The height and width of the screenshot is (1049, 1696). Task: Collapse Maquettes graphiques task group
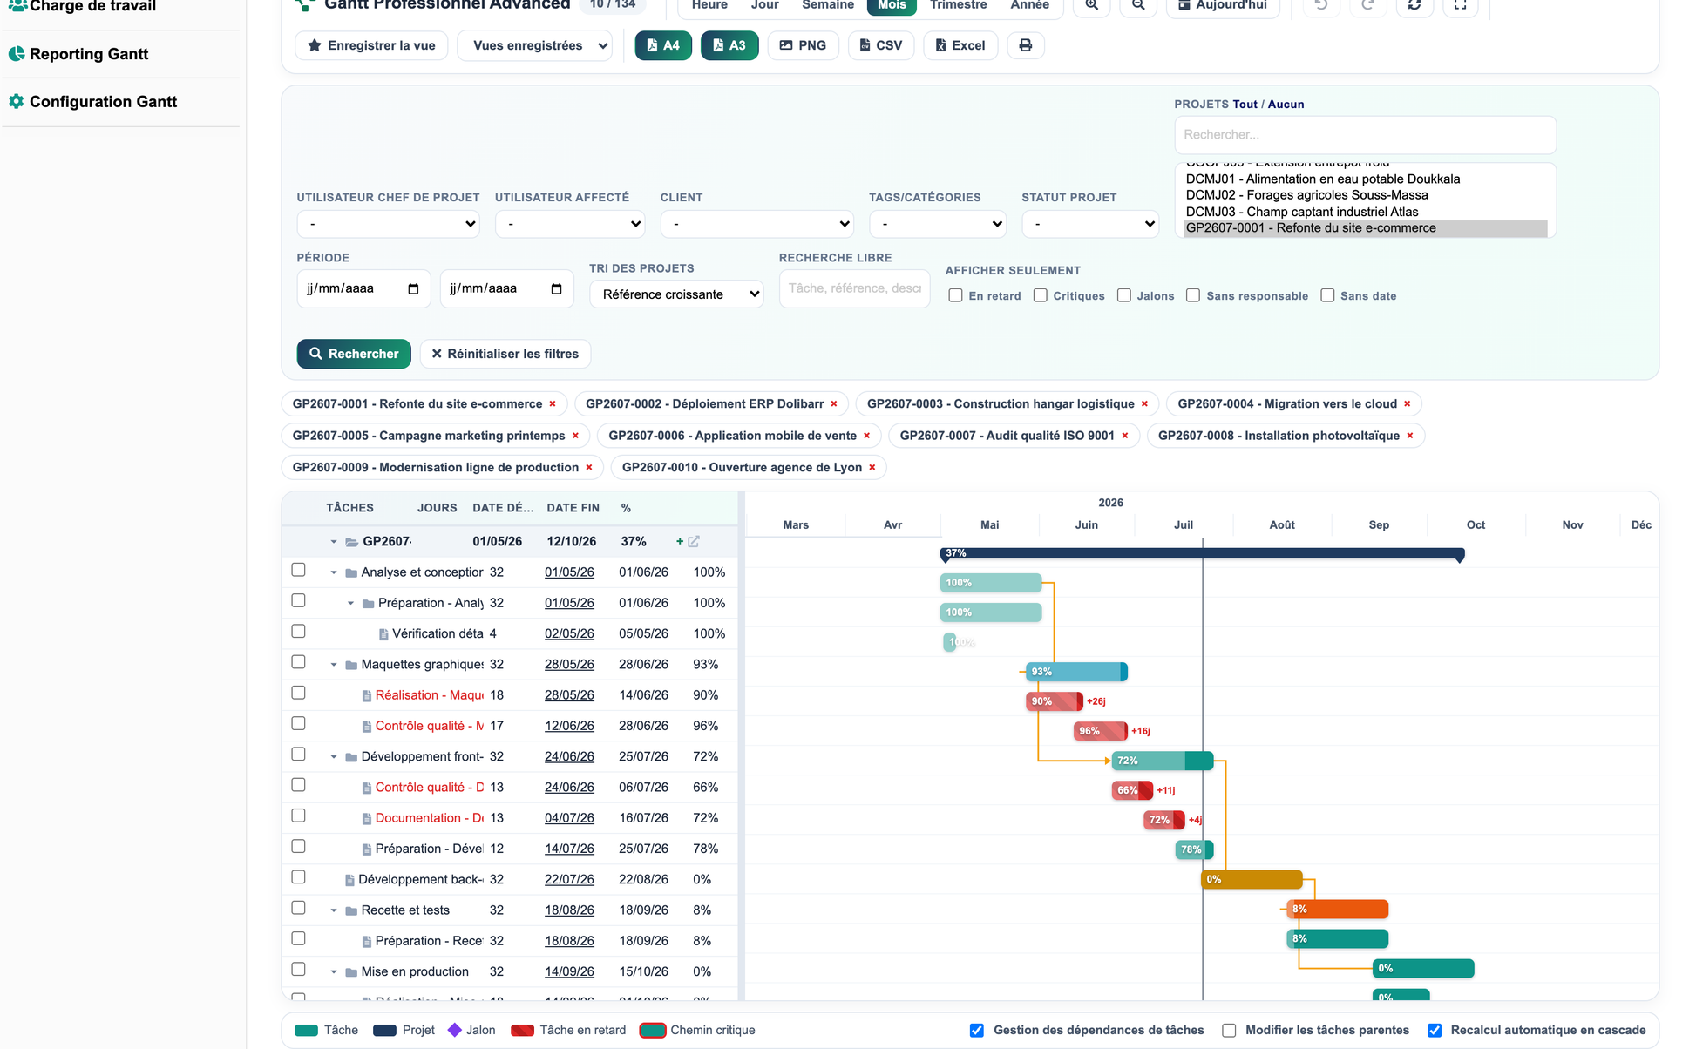[x=334, y=665]
